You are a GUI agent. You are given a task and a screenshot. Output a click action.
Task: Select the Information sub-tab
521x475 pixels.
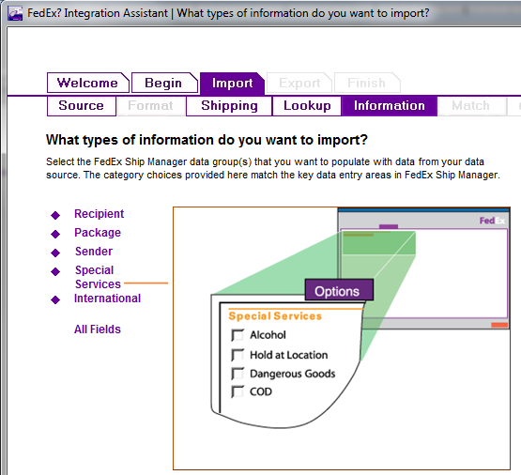coord(390,106)
